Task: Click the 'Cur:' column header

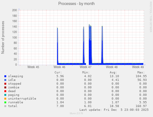Action: click(x=58, y=73)
